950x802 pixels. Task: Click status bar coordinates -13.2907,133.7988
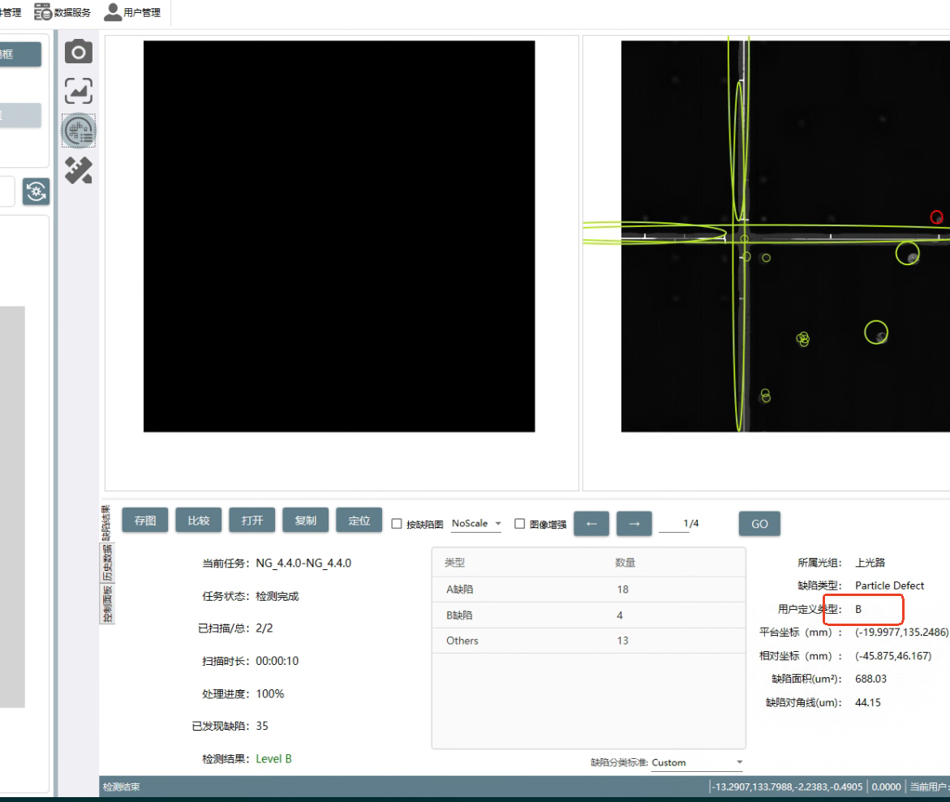[x=789, y=787]
